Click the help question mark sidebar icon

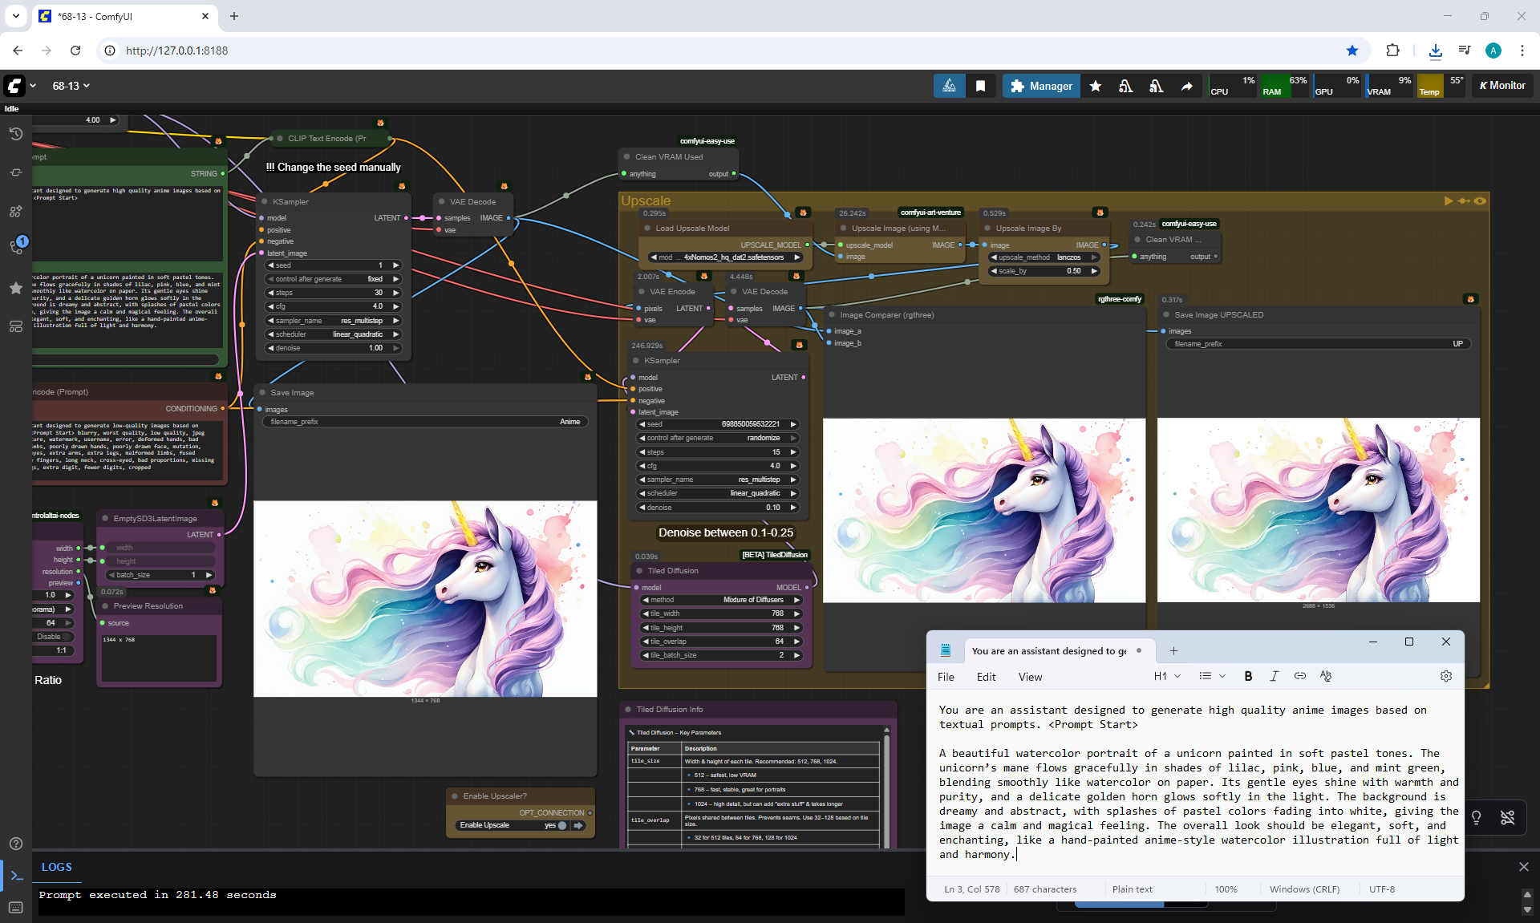(15, 844)
